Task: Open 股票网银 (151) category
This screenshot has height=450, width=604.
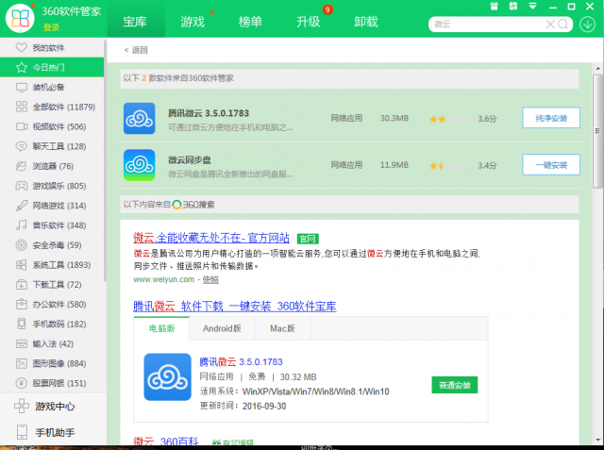Action: point(52,383)
